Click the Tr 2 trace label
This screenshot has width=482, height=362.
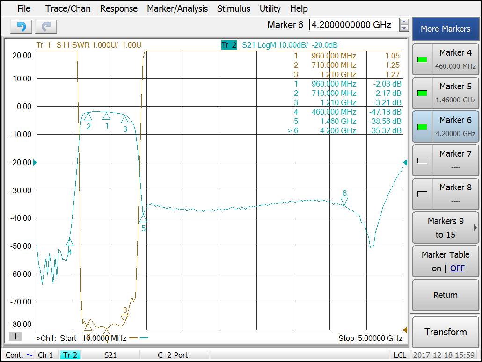[x=228, y=45]
